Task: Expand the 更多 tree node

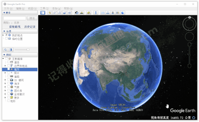Action: click(x=5, y=98)
